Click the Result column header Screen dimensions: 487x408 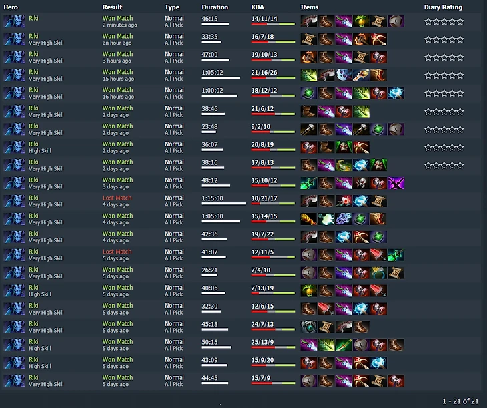pyautogui.click(x=113, y=7)
